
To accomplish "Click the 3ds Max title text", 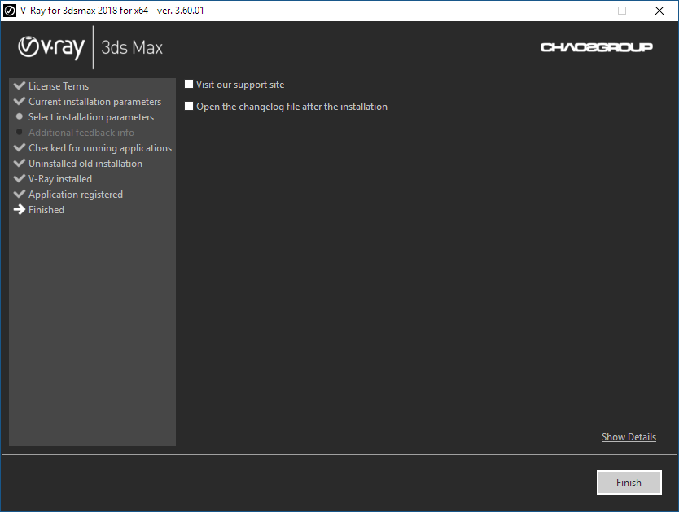I will point(132,47).
